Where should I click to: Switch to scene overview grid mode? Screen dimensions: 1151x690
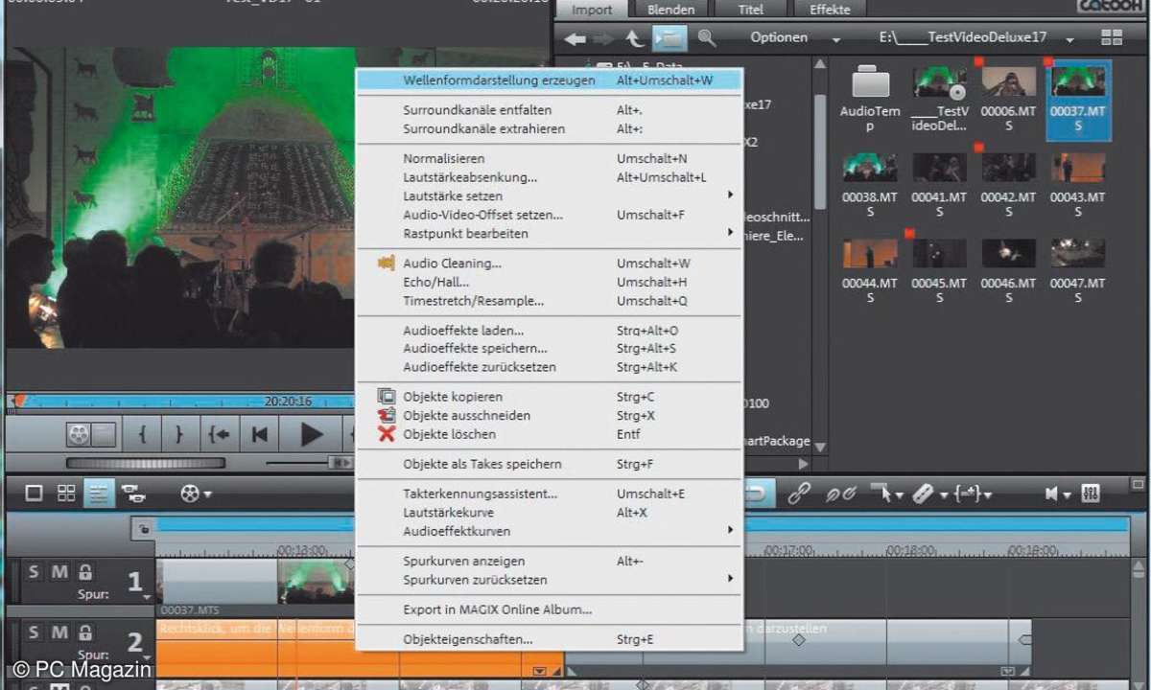click(66, 494)
